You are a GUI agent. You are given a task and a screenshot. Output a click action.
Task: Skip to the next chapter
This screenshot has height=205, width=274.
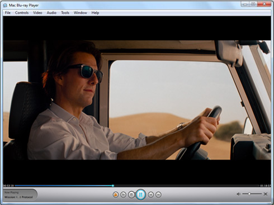pos(158,195)
